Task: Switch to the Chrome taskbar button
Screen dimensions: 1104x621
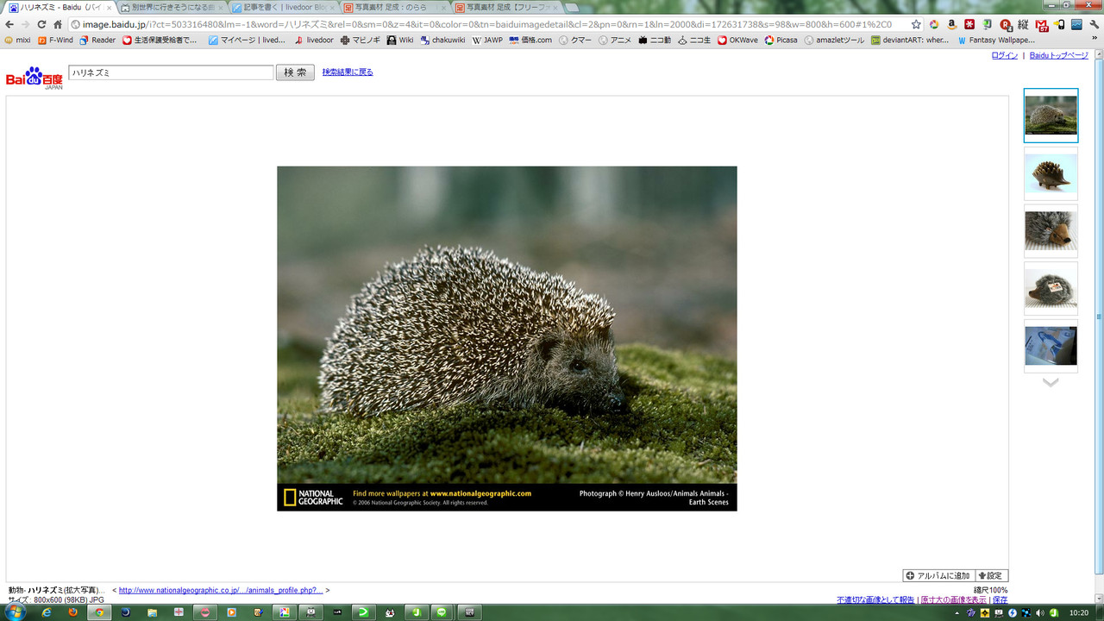Action: [x=99, y=612]
